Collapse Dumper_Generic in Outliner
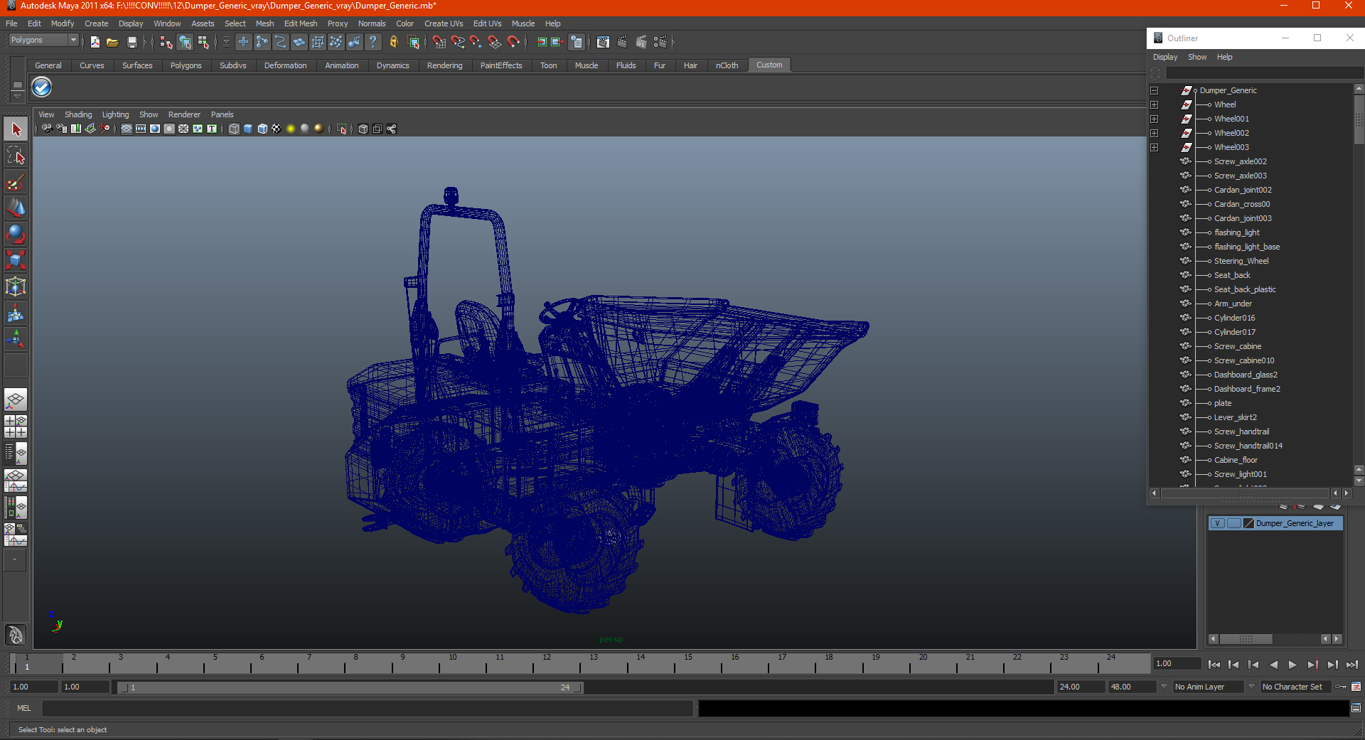 1155,90
